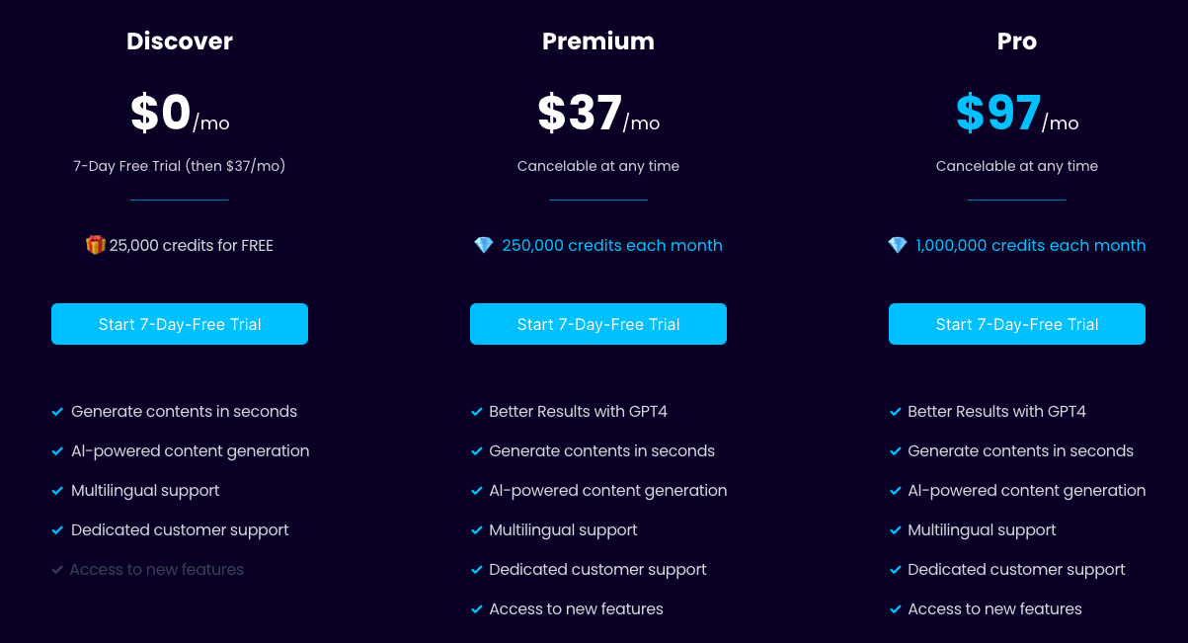The height and width of the screenshot is (643, 1188).
Task: Click checkmark beside Pro's Generate contents in seconds
Action: pos(895,451)
